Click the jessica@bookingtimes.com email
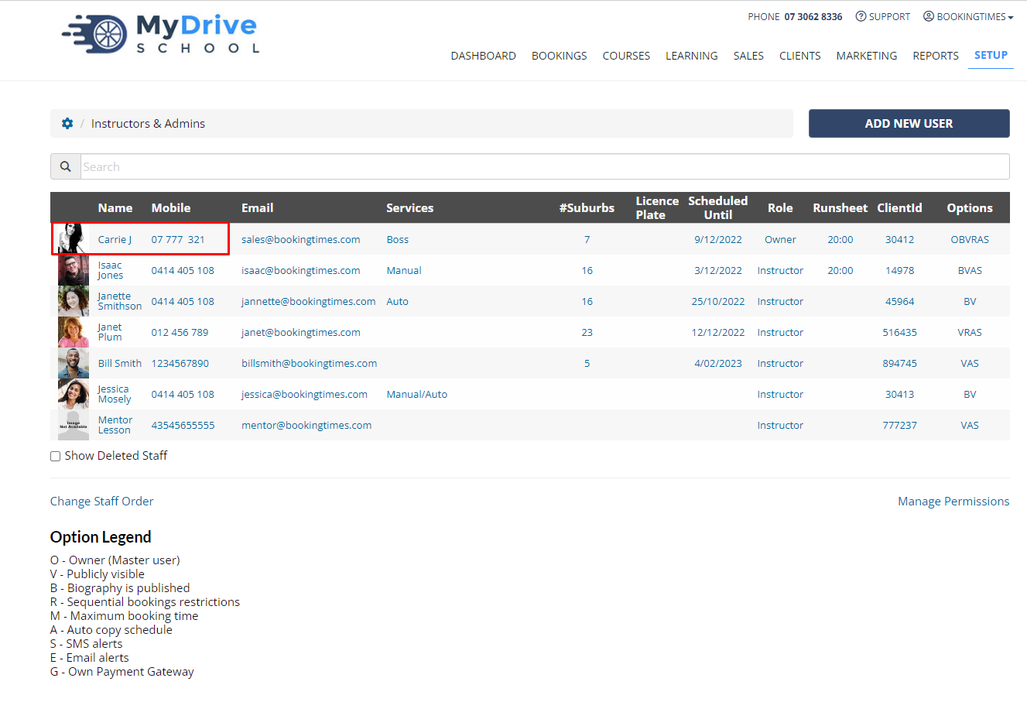Viewport: 1027px width, 726px height. click(304, 394)
